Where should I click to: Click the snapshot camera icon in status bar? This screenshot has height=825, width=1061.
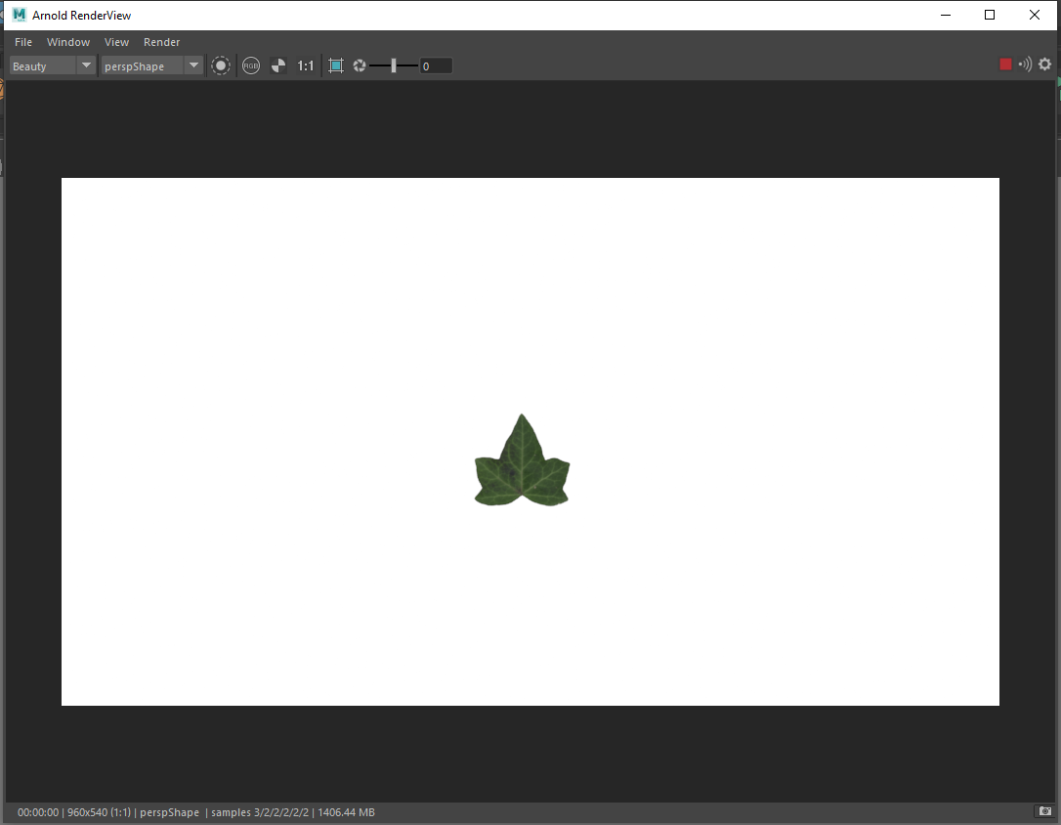(1044, 811)
